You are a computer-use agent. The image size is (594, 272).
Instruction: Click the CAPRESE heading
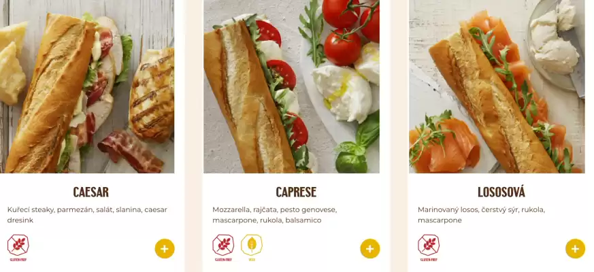(296, 192)
